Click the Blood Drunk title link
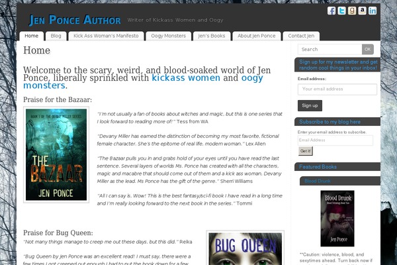Image resolution: width=397 pixels, height=265 pixels. pyautogui.click(x=318, y=181)
